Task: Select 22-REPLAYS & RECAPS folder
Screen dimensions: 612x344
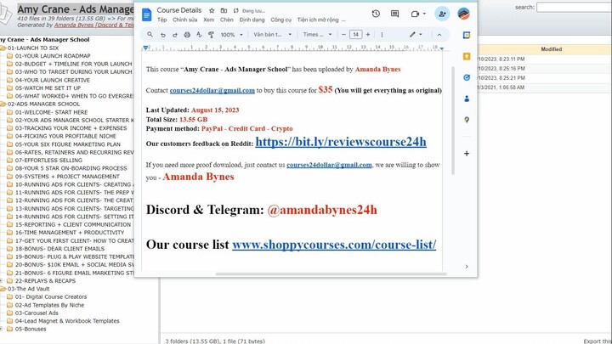Action: 45,281
